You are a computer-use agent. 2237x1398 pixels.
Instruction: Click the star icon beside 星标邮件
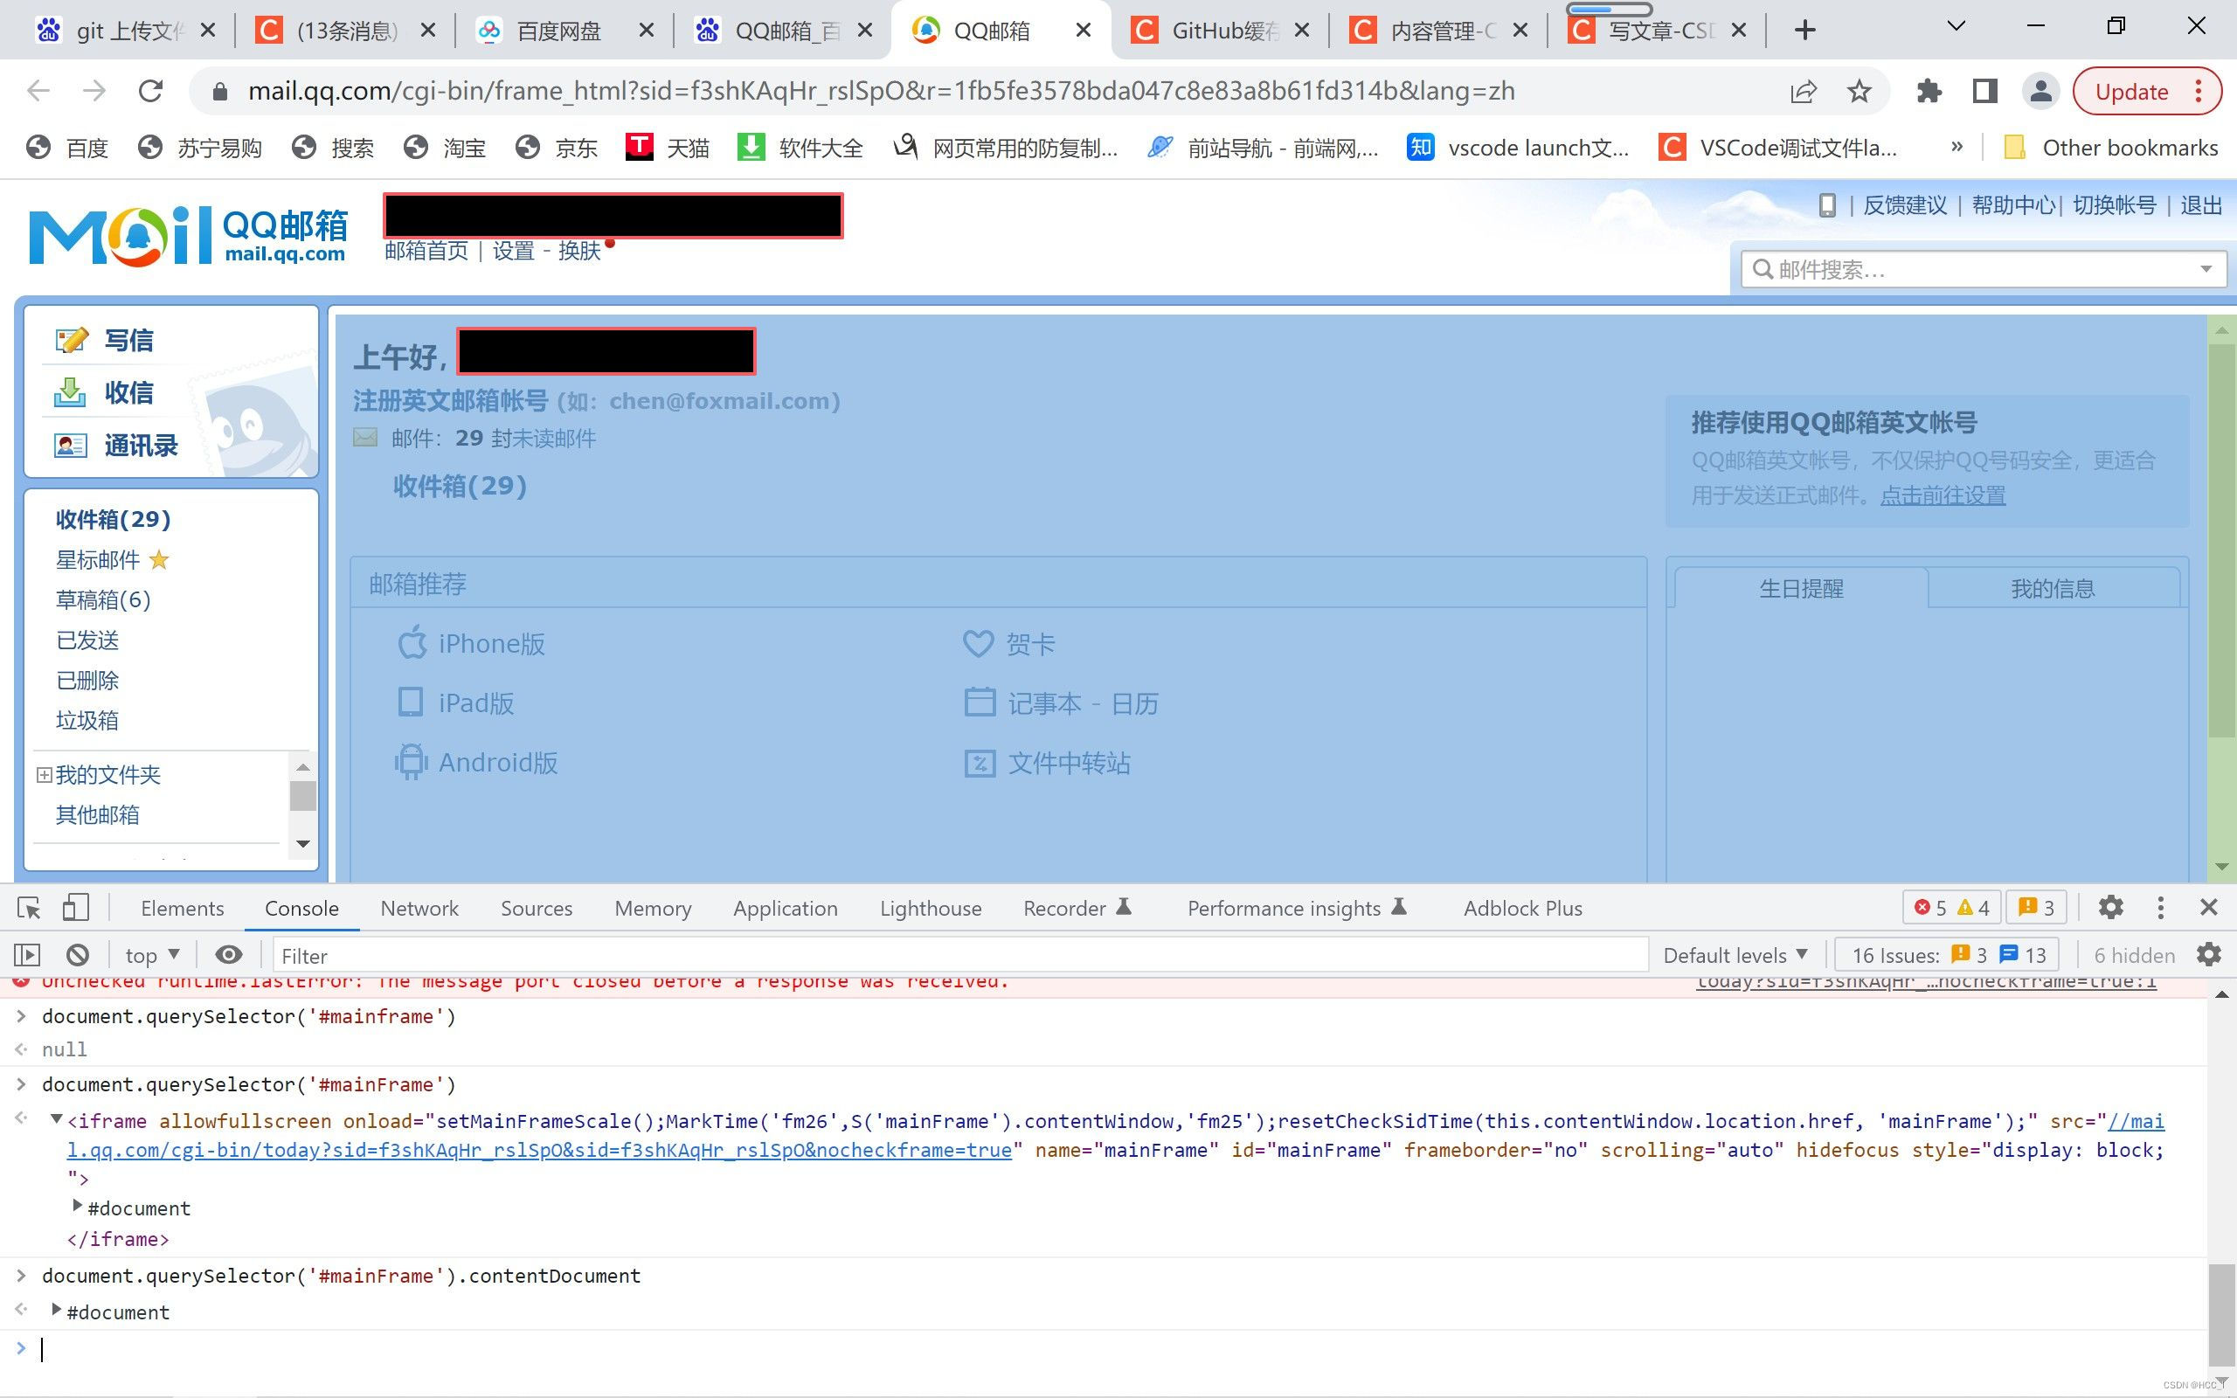(x=159, y=559)
